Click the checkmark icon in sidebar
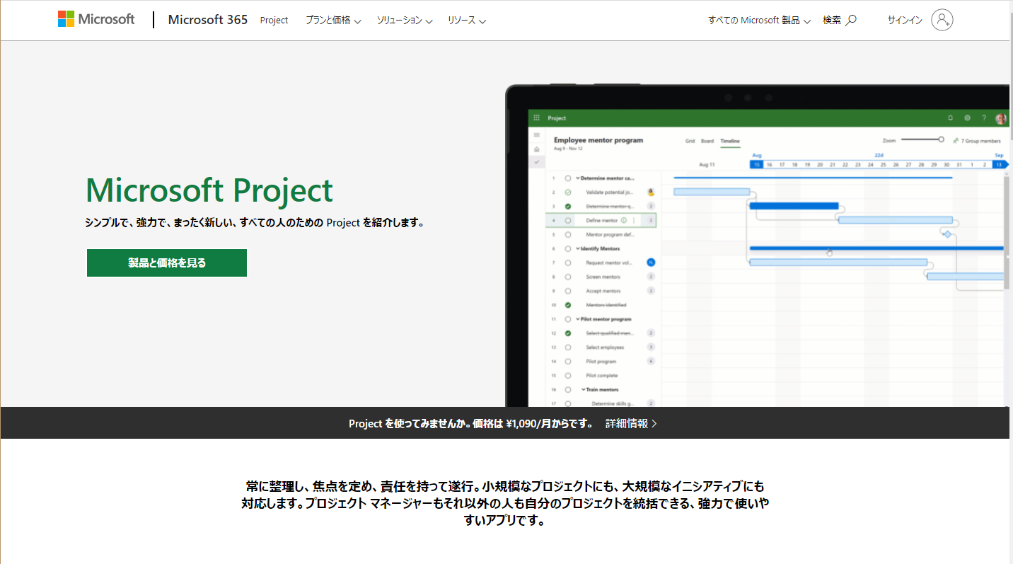The width and height of the screenshot is (1013, 564). [537, 162]
